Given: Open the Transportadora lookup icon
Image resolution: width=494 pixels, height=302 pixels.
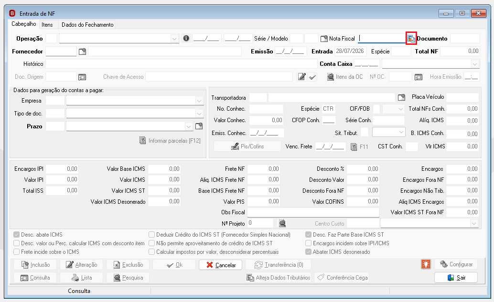Looking at the screenshot, I should [401, 97].
